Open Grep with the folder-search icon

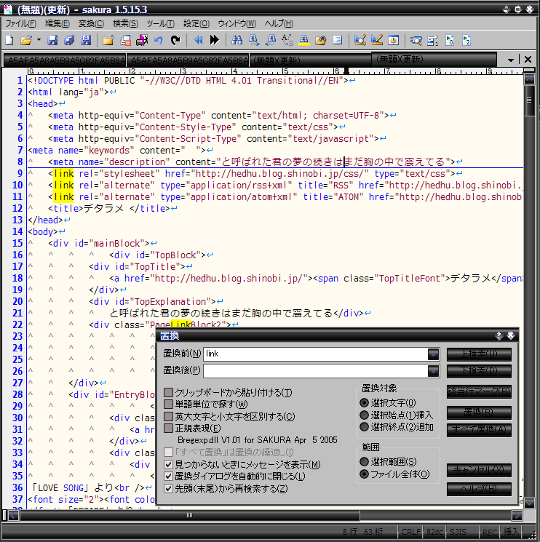coord(320,41)
